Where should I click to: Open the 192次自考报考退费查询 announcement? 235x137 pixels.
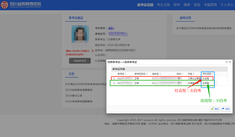[79, 101]
